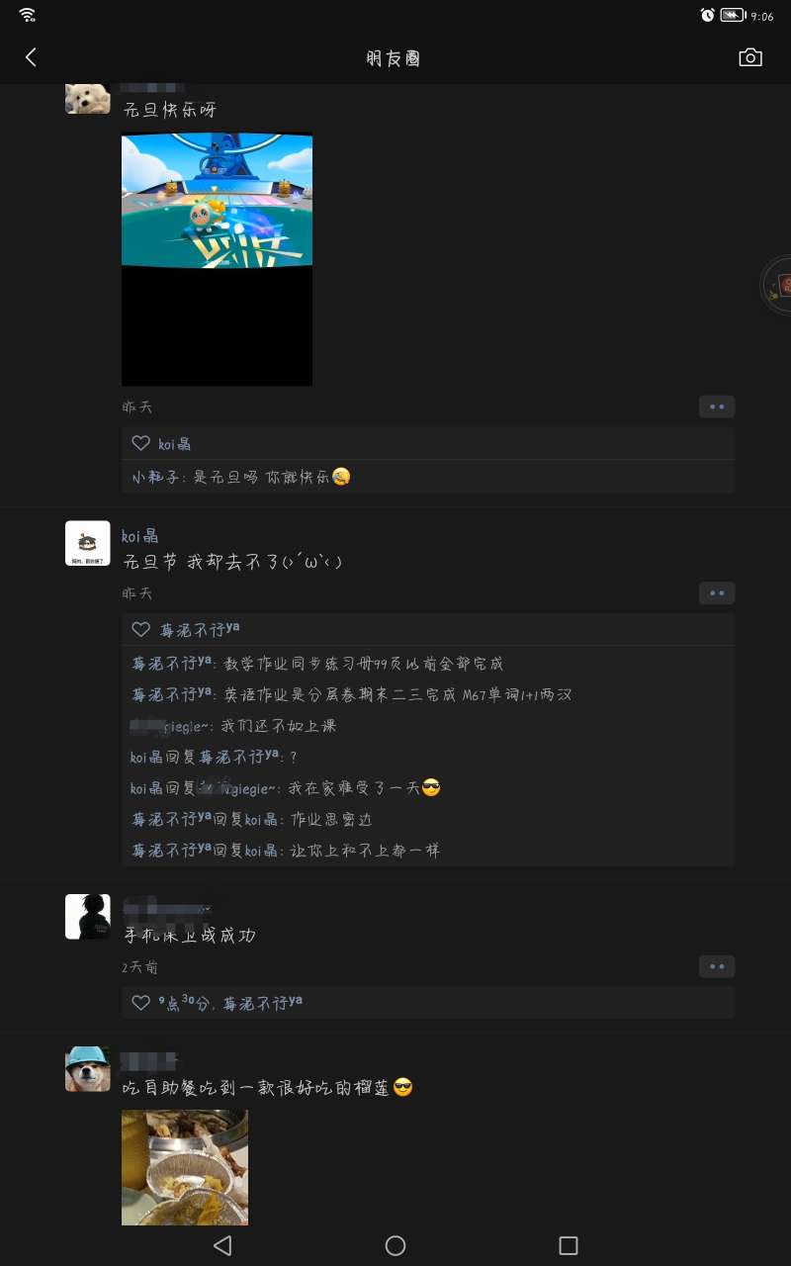791x1266 pixels.
Task: View the game screenshot image in post
Action: [217, 259]
